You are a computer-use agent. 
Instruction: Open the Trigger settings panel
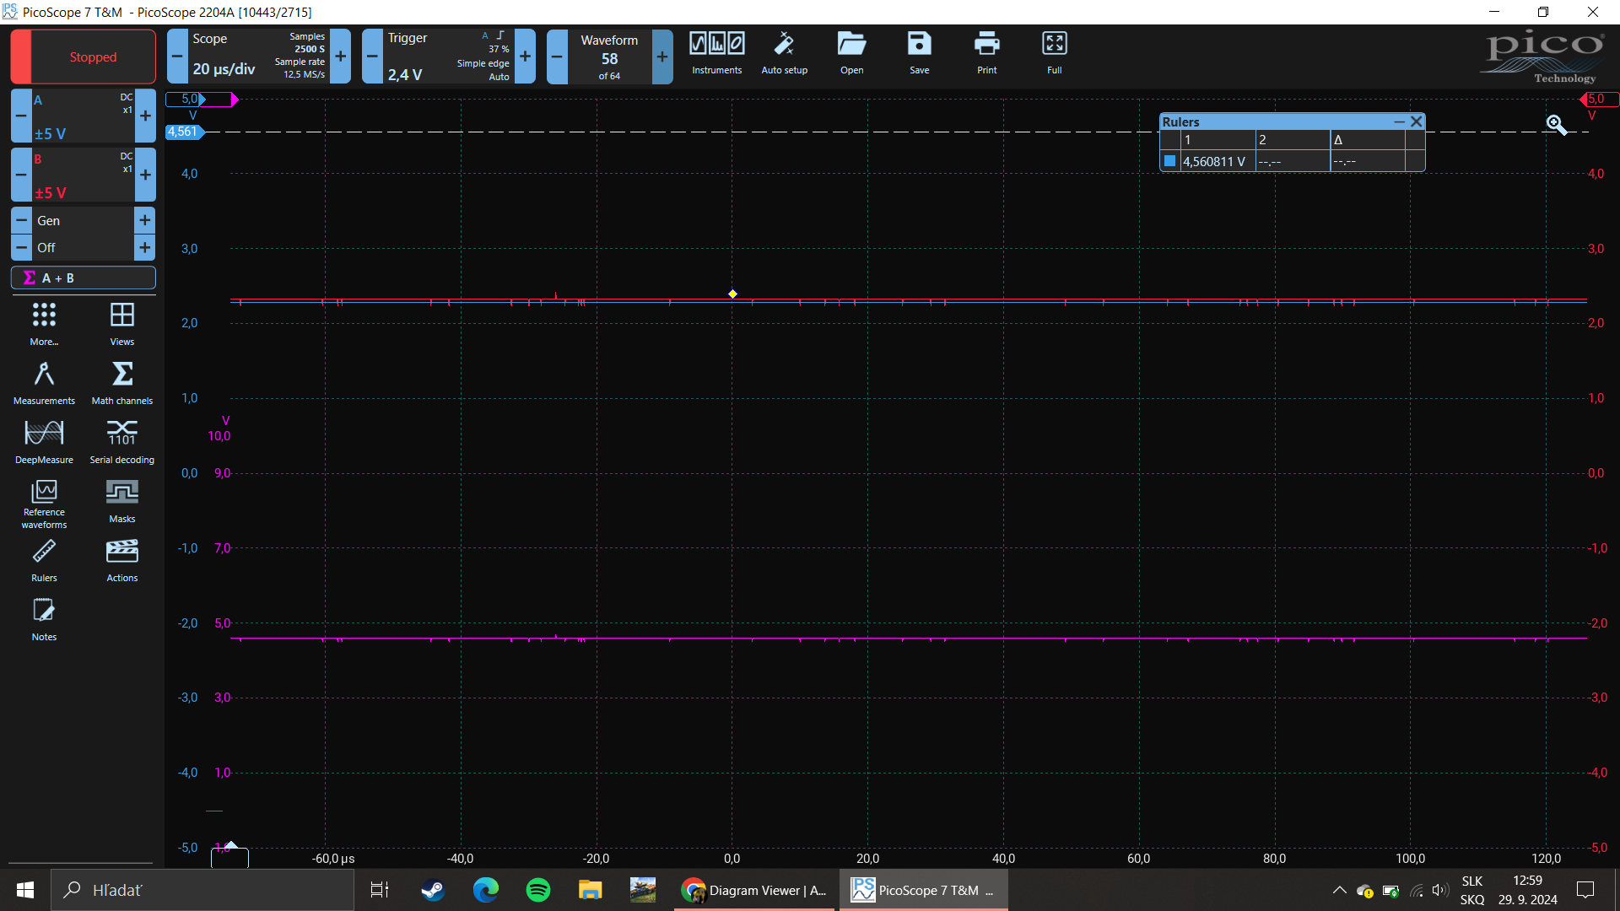[x=447, y=57]
